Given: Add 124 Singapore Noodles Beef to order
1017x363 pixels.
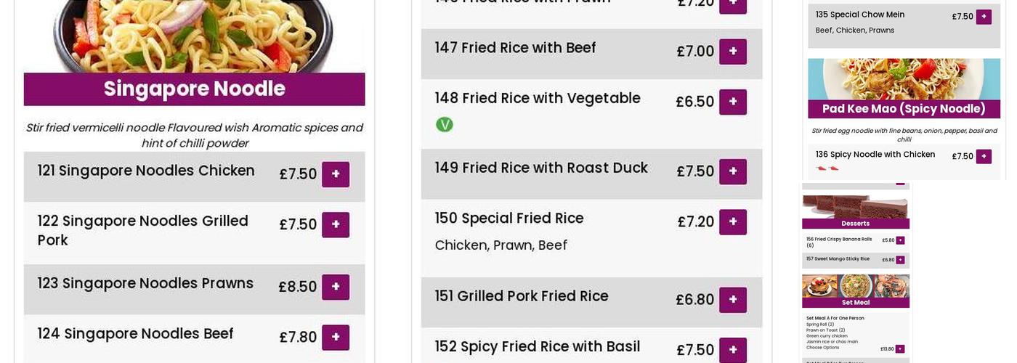Looking at the screenshot, I should coord(336,337).
